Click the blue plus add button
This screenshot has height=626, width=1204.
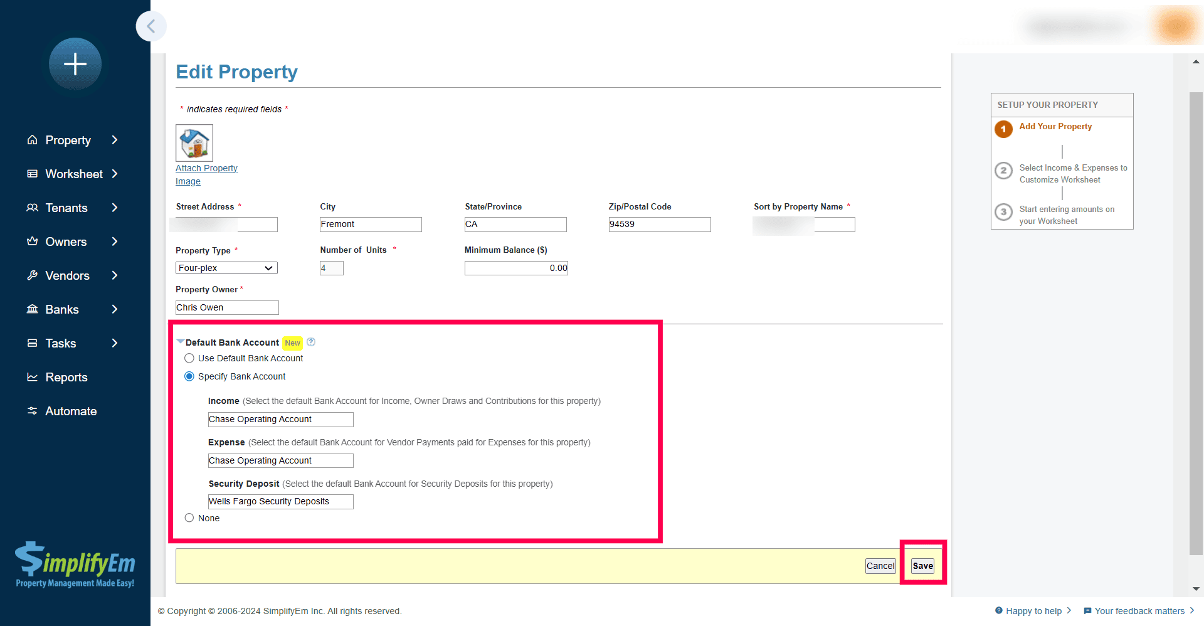pos(75,64)
